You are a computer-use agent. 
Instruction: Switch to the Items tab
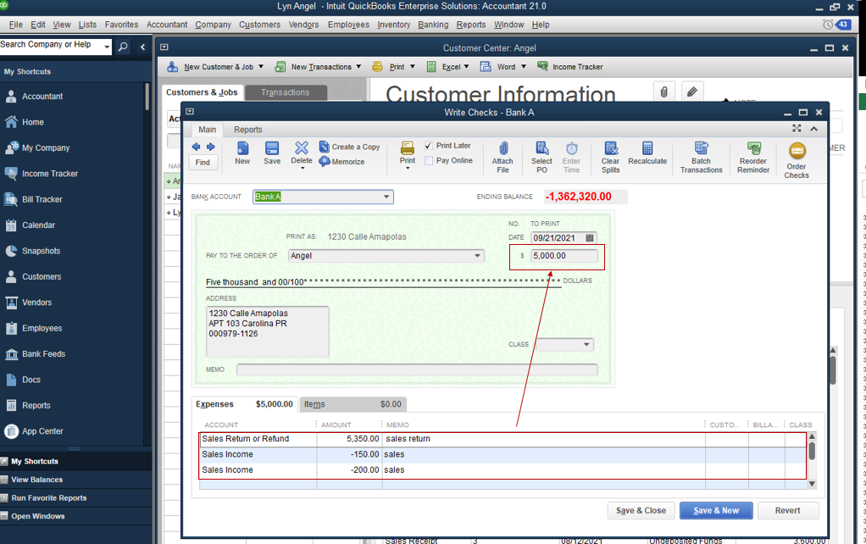[x=353, y=404]
